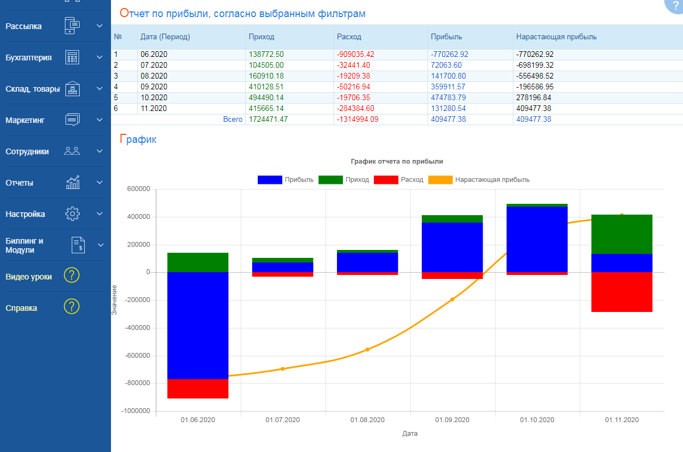Expand the Бухгалтерия section chevron

pos(100,57)
